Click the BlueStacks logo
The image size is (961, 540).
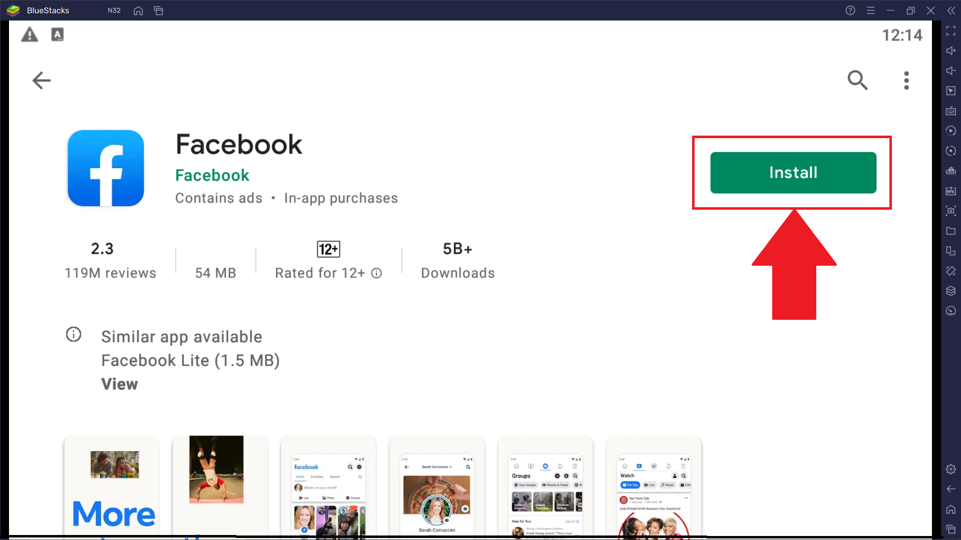tap(13, 11)
